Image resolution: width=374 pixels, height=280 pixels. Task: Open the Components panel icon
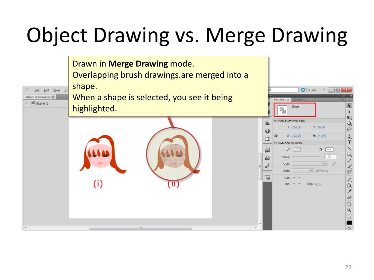coord(267,158)
